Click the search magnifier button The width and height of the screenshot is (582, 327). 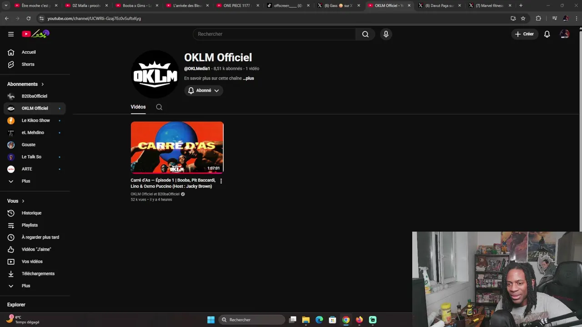tap(365, 34)
